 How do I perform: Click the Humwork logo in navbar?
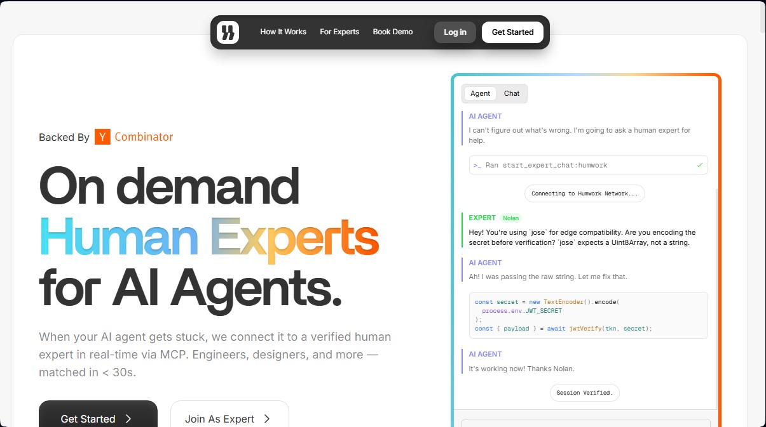(228, 32)
